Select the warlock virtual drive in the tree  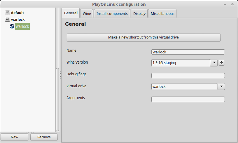[18, 20]
